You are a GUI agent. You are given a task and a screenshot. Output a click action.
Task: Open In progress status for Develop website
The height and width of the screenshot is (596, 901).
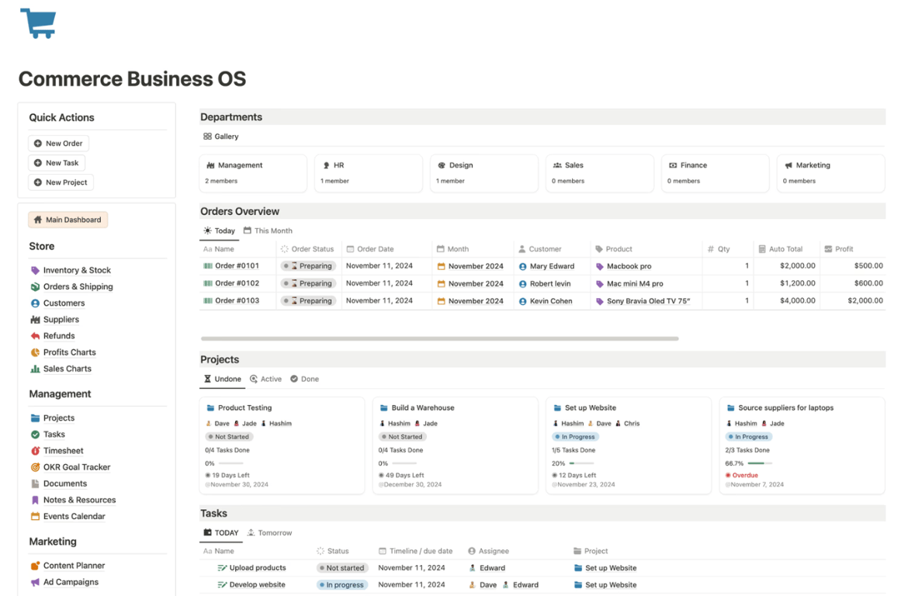(341, 584)
